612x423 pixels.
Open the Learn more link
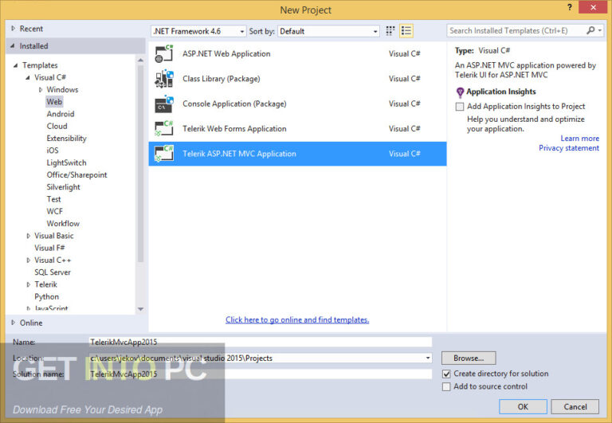(579, 139)
